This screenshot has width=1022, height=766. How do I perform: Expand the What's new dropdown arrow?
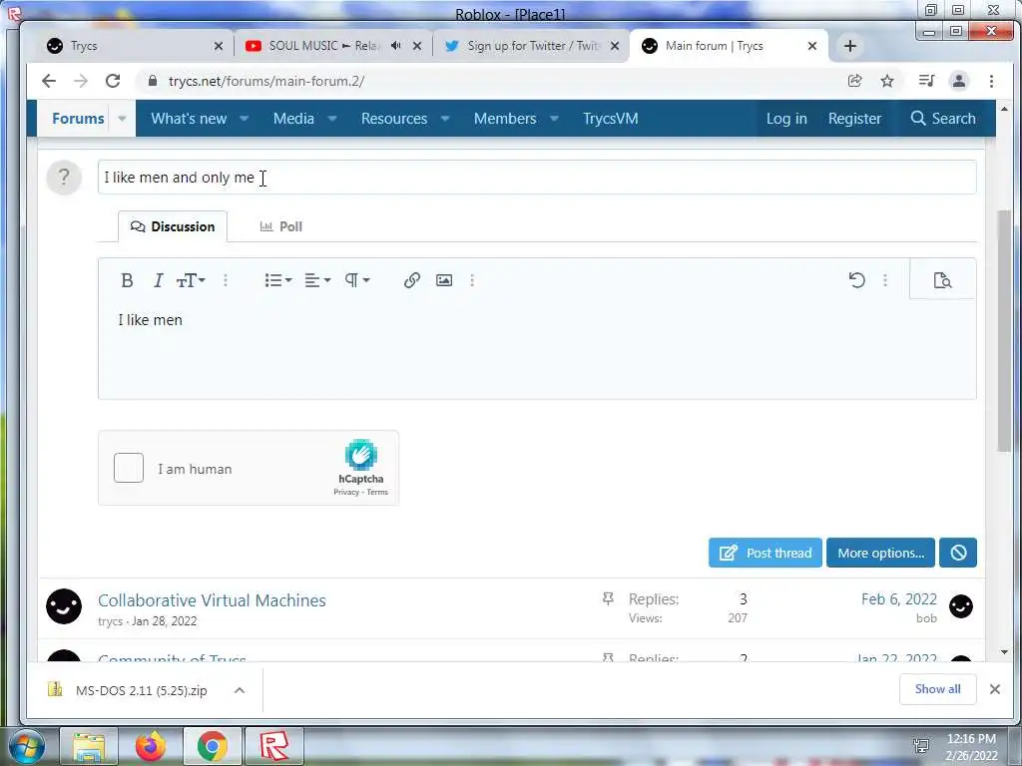coord(245,119)
